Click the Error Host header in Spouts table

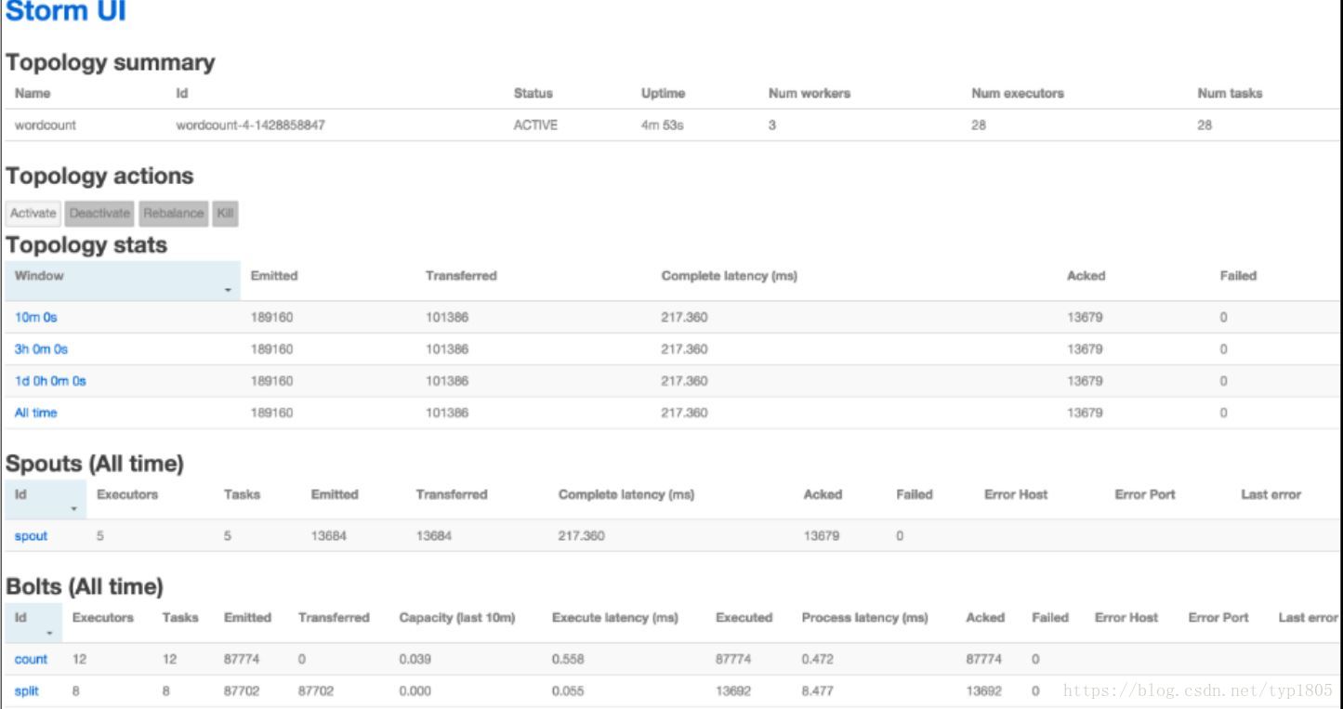[x=1016, y=494]
